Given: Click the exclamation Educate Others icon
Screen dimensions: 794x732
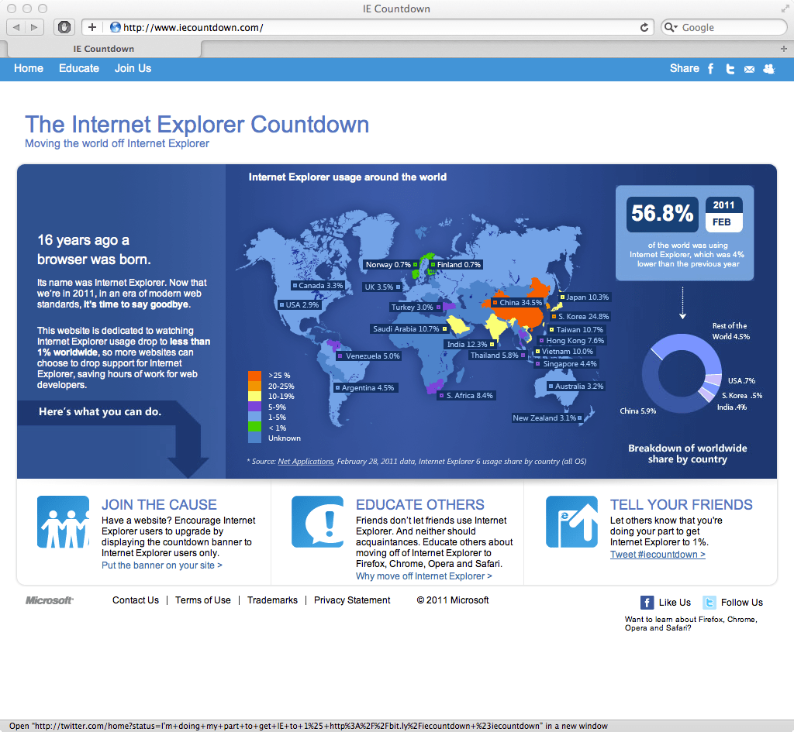Looking at the screenshot, I should 317,521.
